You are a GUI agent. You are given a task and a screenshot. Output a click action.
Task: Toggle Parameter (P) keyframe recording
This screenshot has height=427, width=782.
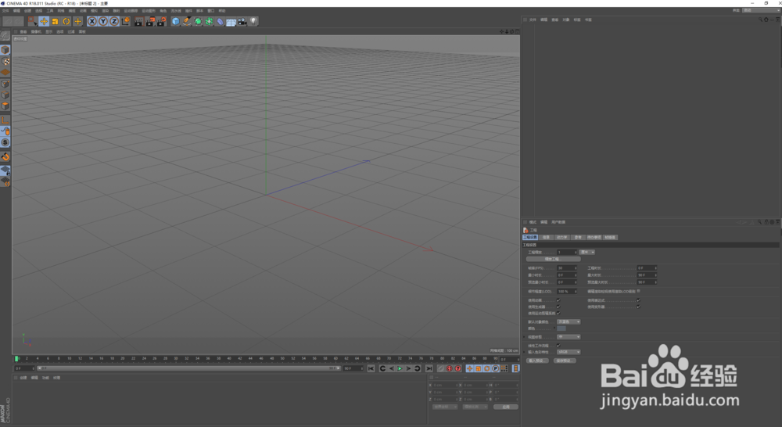coord(495,368)
